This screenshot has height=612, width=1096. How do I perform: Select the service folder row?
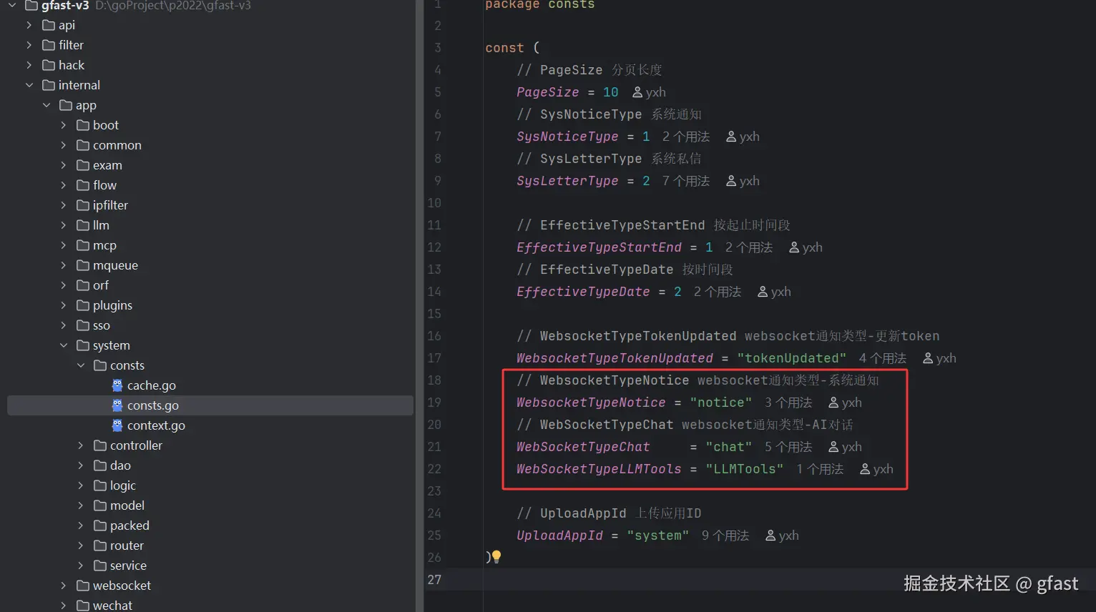click(x=210, y=566)
